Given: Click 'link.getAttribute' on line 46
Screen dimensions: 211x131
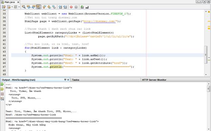Looking at the screenshot, I should pyautogui.click(x=96, y=63).
